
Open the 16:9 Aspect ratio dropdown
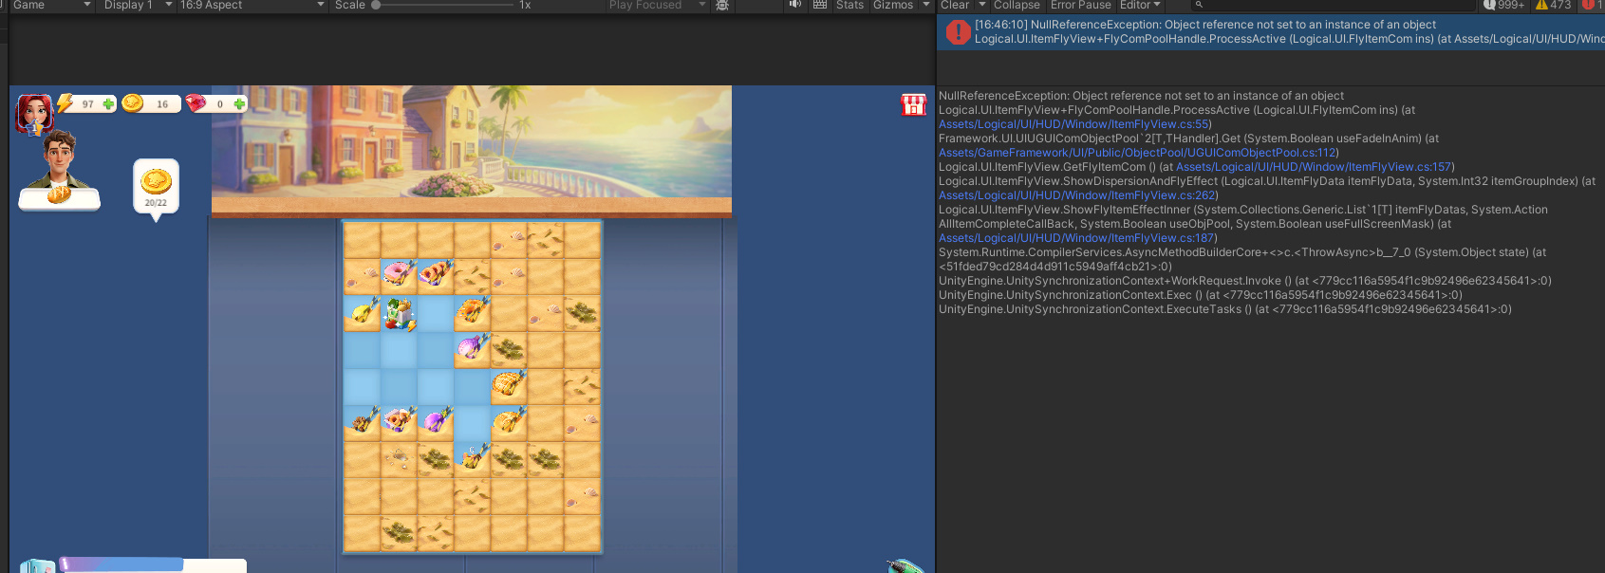click(x=252, y=6)
